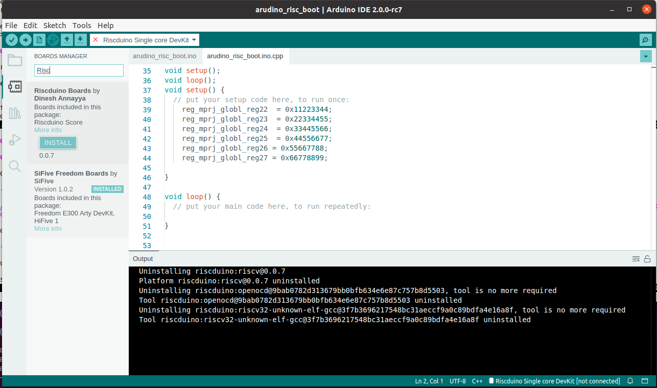Open the Sketch menu

[55, 25]
